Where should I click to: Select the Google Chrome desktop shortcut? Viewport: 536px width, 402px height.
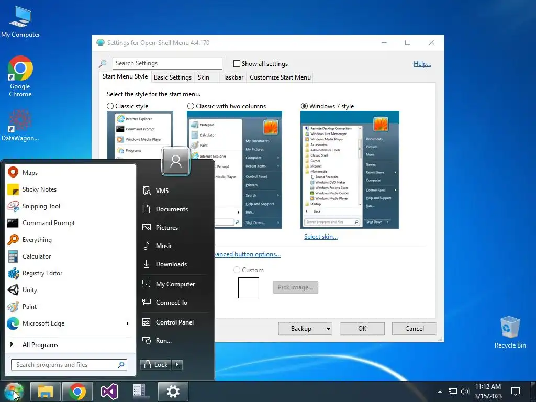pos(20,76)
